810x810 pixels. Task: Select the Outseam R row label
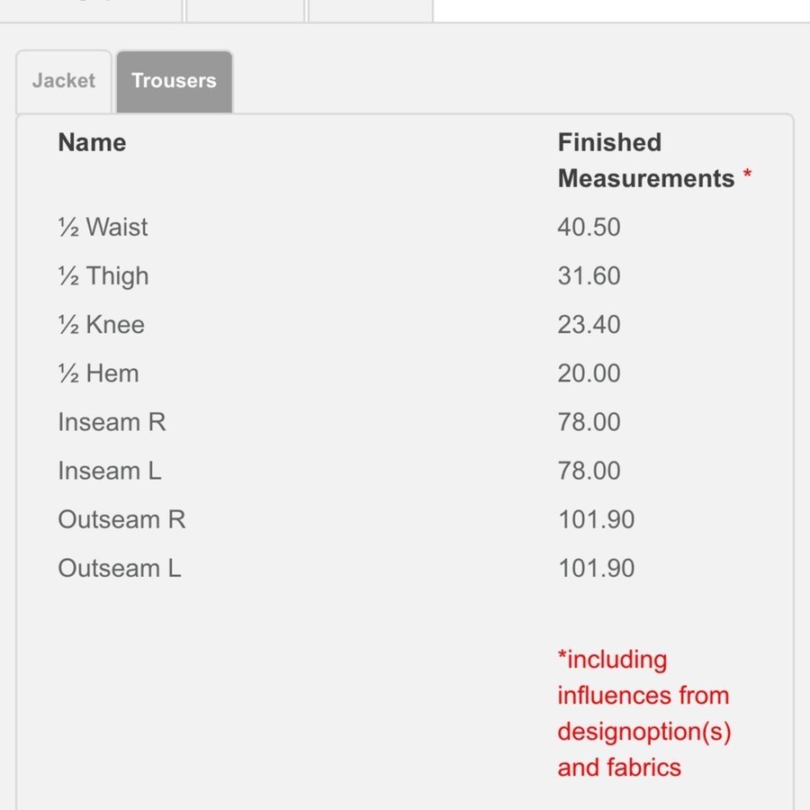[121, 519]
